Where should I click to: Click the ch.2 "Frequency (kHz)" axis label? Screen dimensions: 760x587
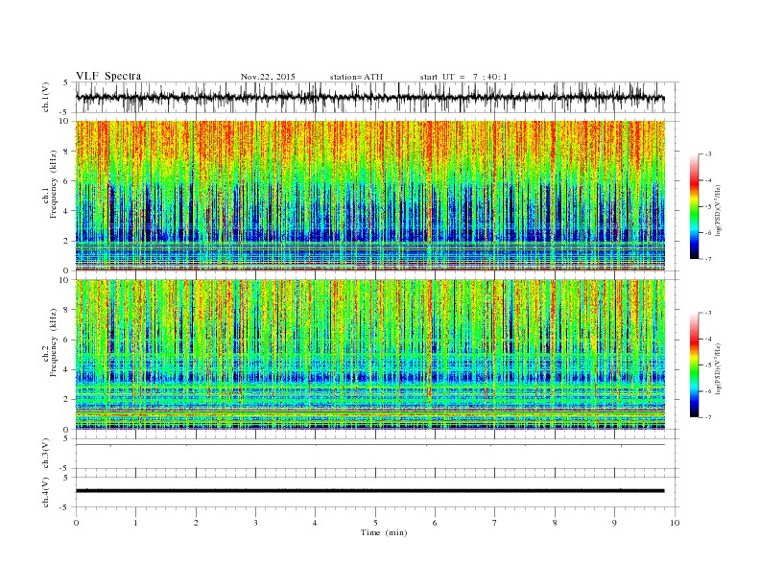pyautogui.click(x=53, y=342)
